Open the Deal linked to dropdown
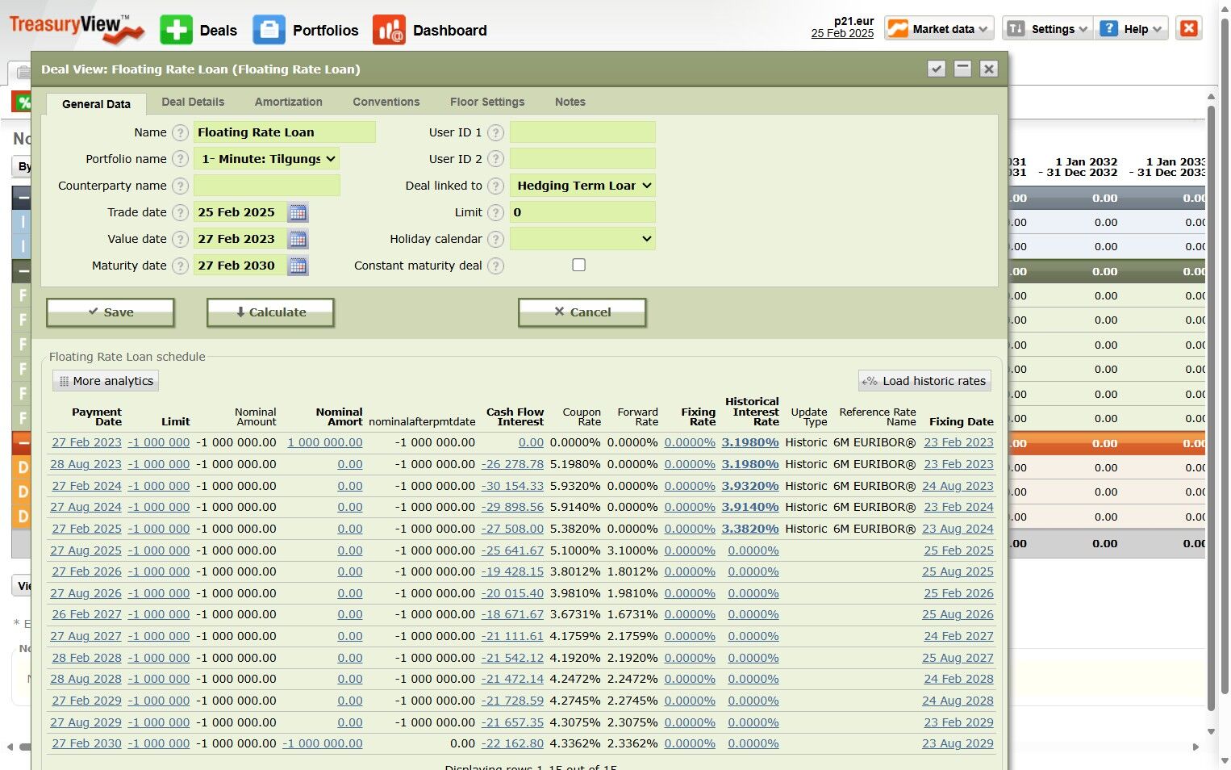 coord(582,186)
